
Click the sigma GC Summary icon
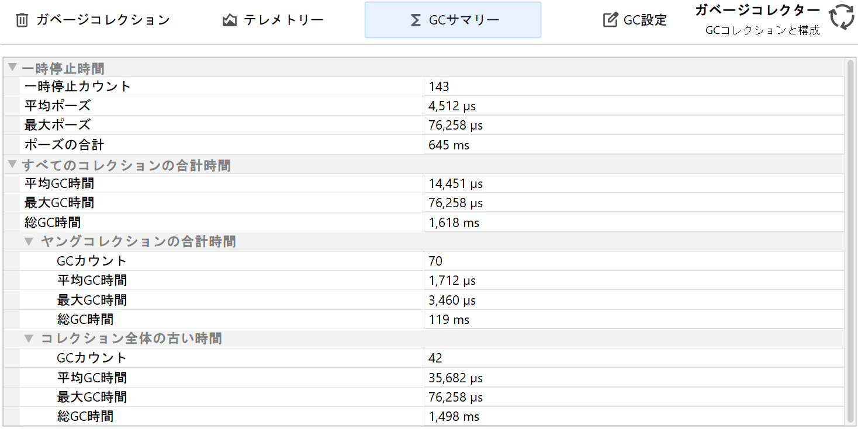pyautogui.click(x=416, y=20)
